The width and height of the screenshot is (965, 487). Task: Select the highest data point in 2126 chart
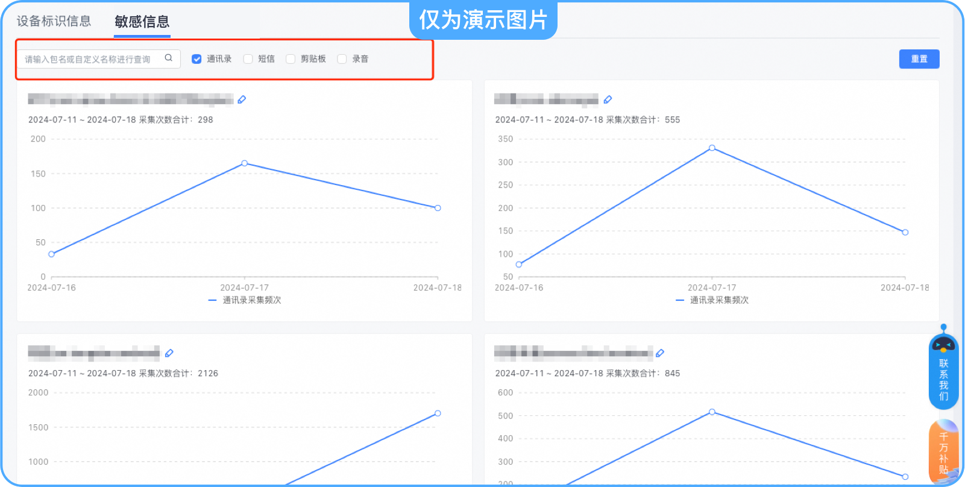pos(438,413)
